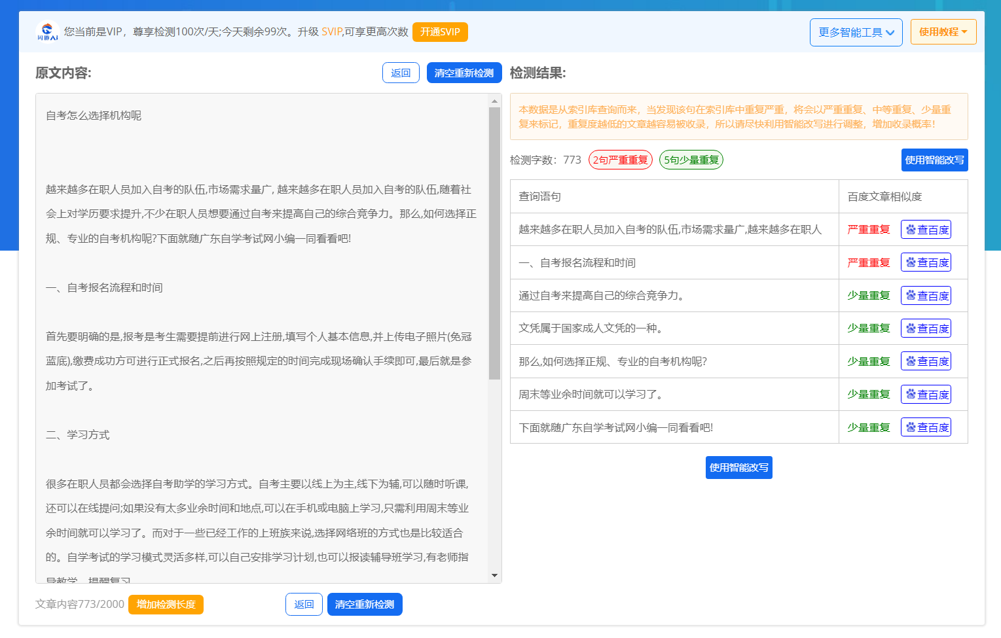Click the sentence 越来越多在职人员加入自考的队伍 in results
1001x638 pixels.
point(670,230)
